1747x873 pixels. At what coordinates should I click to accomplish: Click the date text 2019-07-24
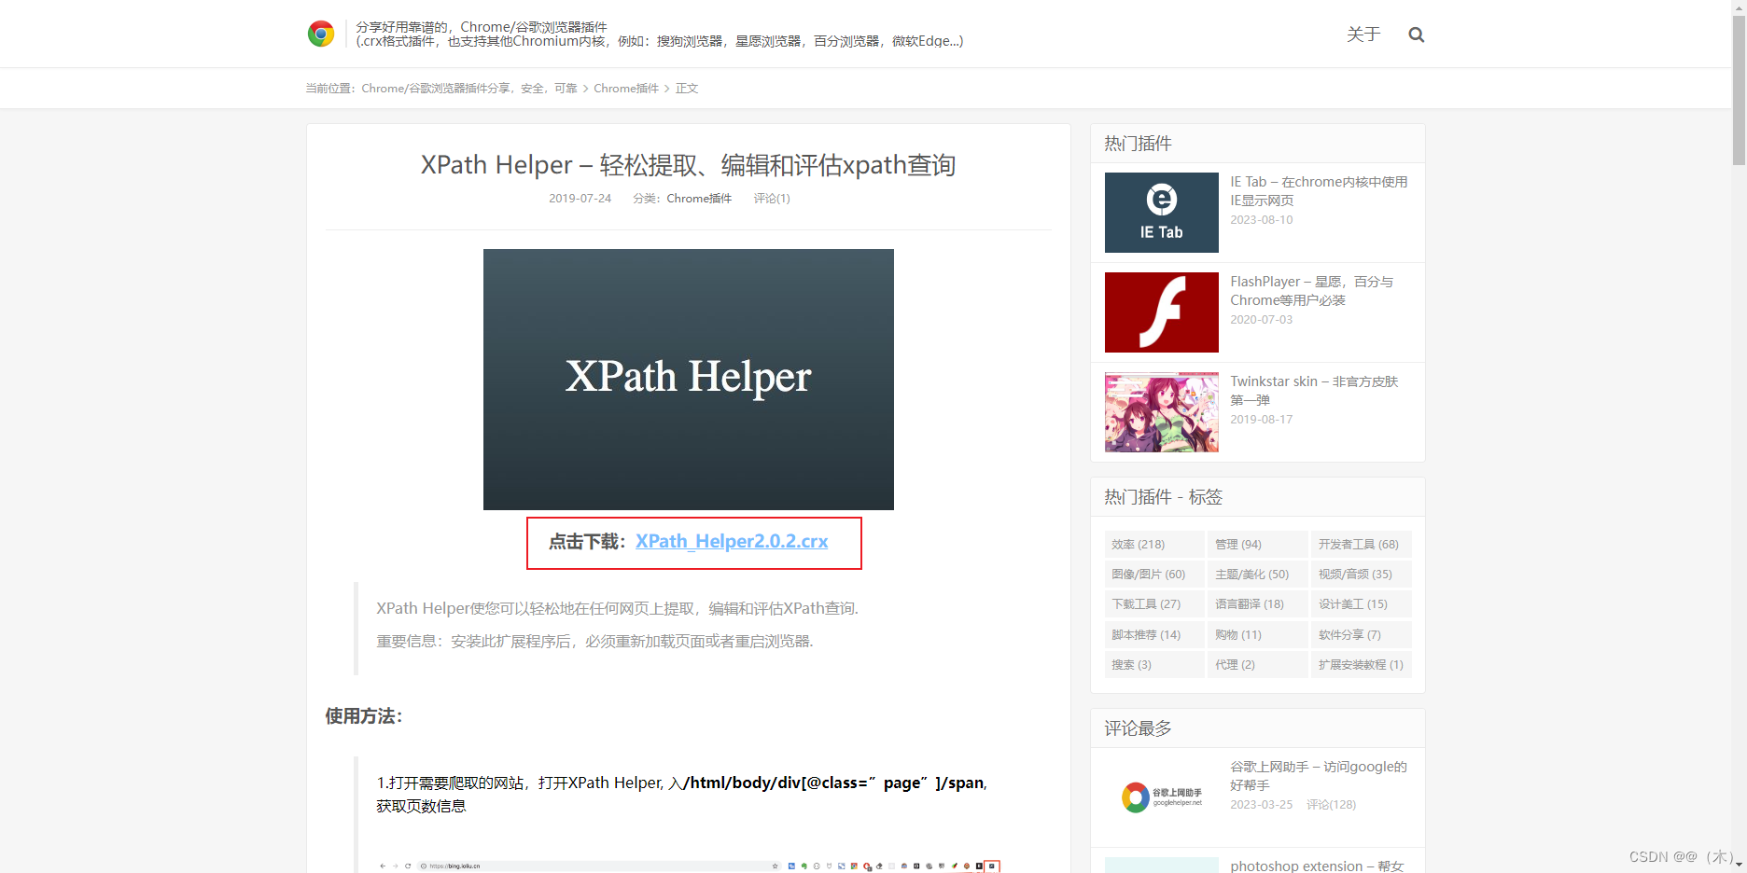pos(580,199)
